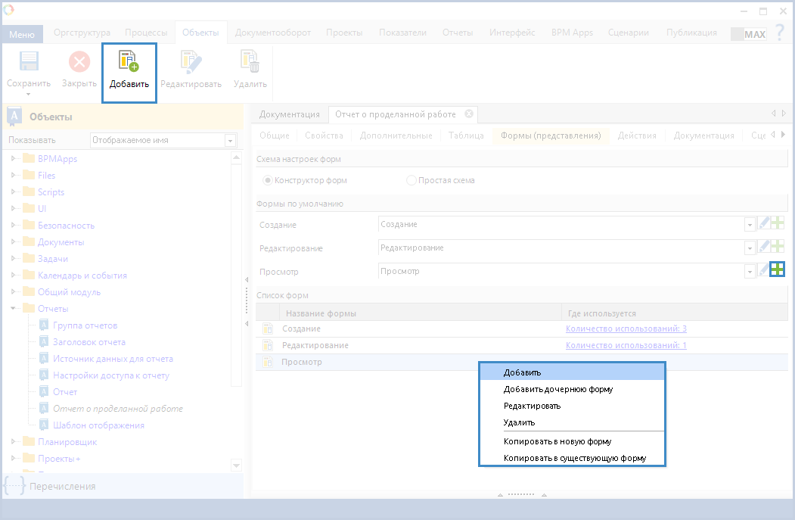
Task: Click the Удалить trash toolbar icon
Action: (x=250, y=61)
